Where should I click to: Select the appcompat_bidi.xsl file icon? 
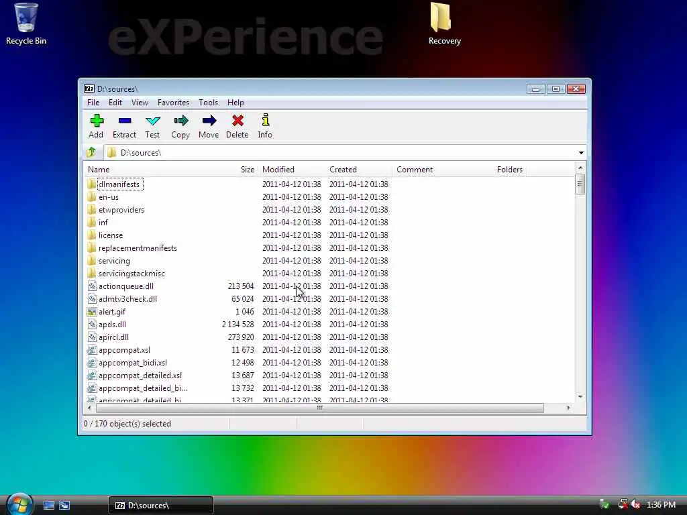pyautogui.click(x=91, y=363)
